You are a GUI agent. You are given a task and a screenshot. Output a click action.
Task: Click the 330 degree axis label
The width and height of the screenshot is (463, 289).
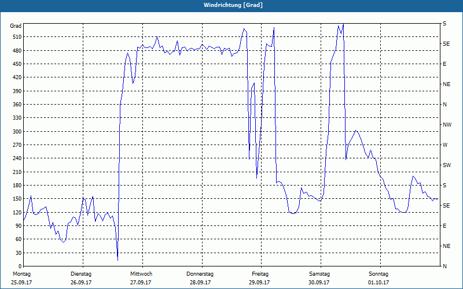coord(17,118)
